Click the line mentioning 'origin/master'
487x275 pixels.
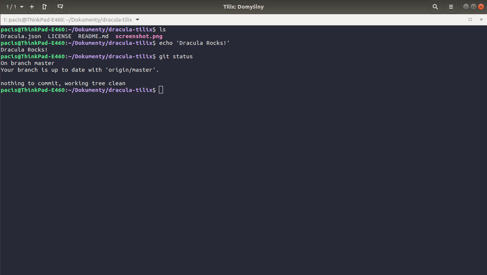(80, 70)
